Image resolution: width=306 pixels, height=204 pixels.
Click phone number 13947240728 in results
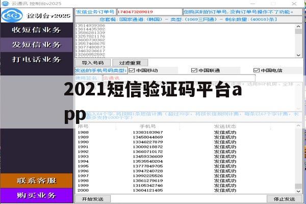pyautogui.click(x=148, y=171)
